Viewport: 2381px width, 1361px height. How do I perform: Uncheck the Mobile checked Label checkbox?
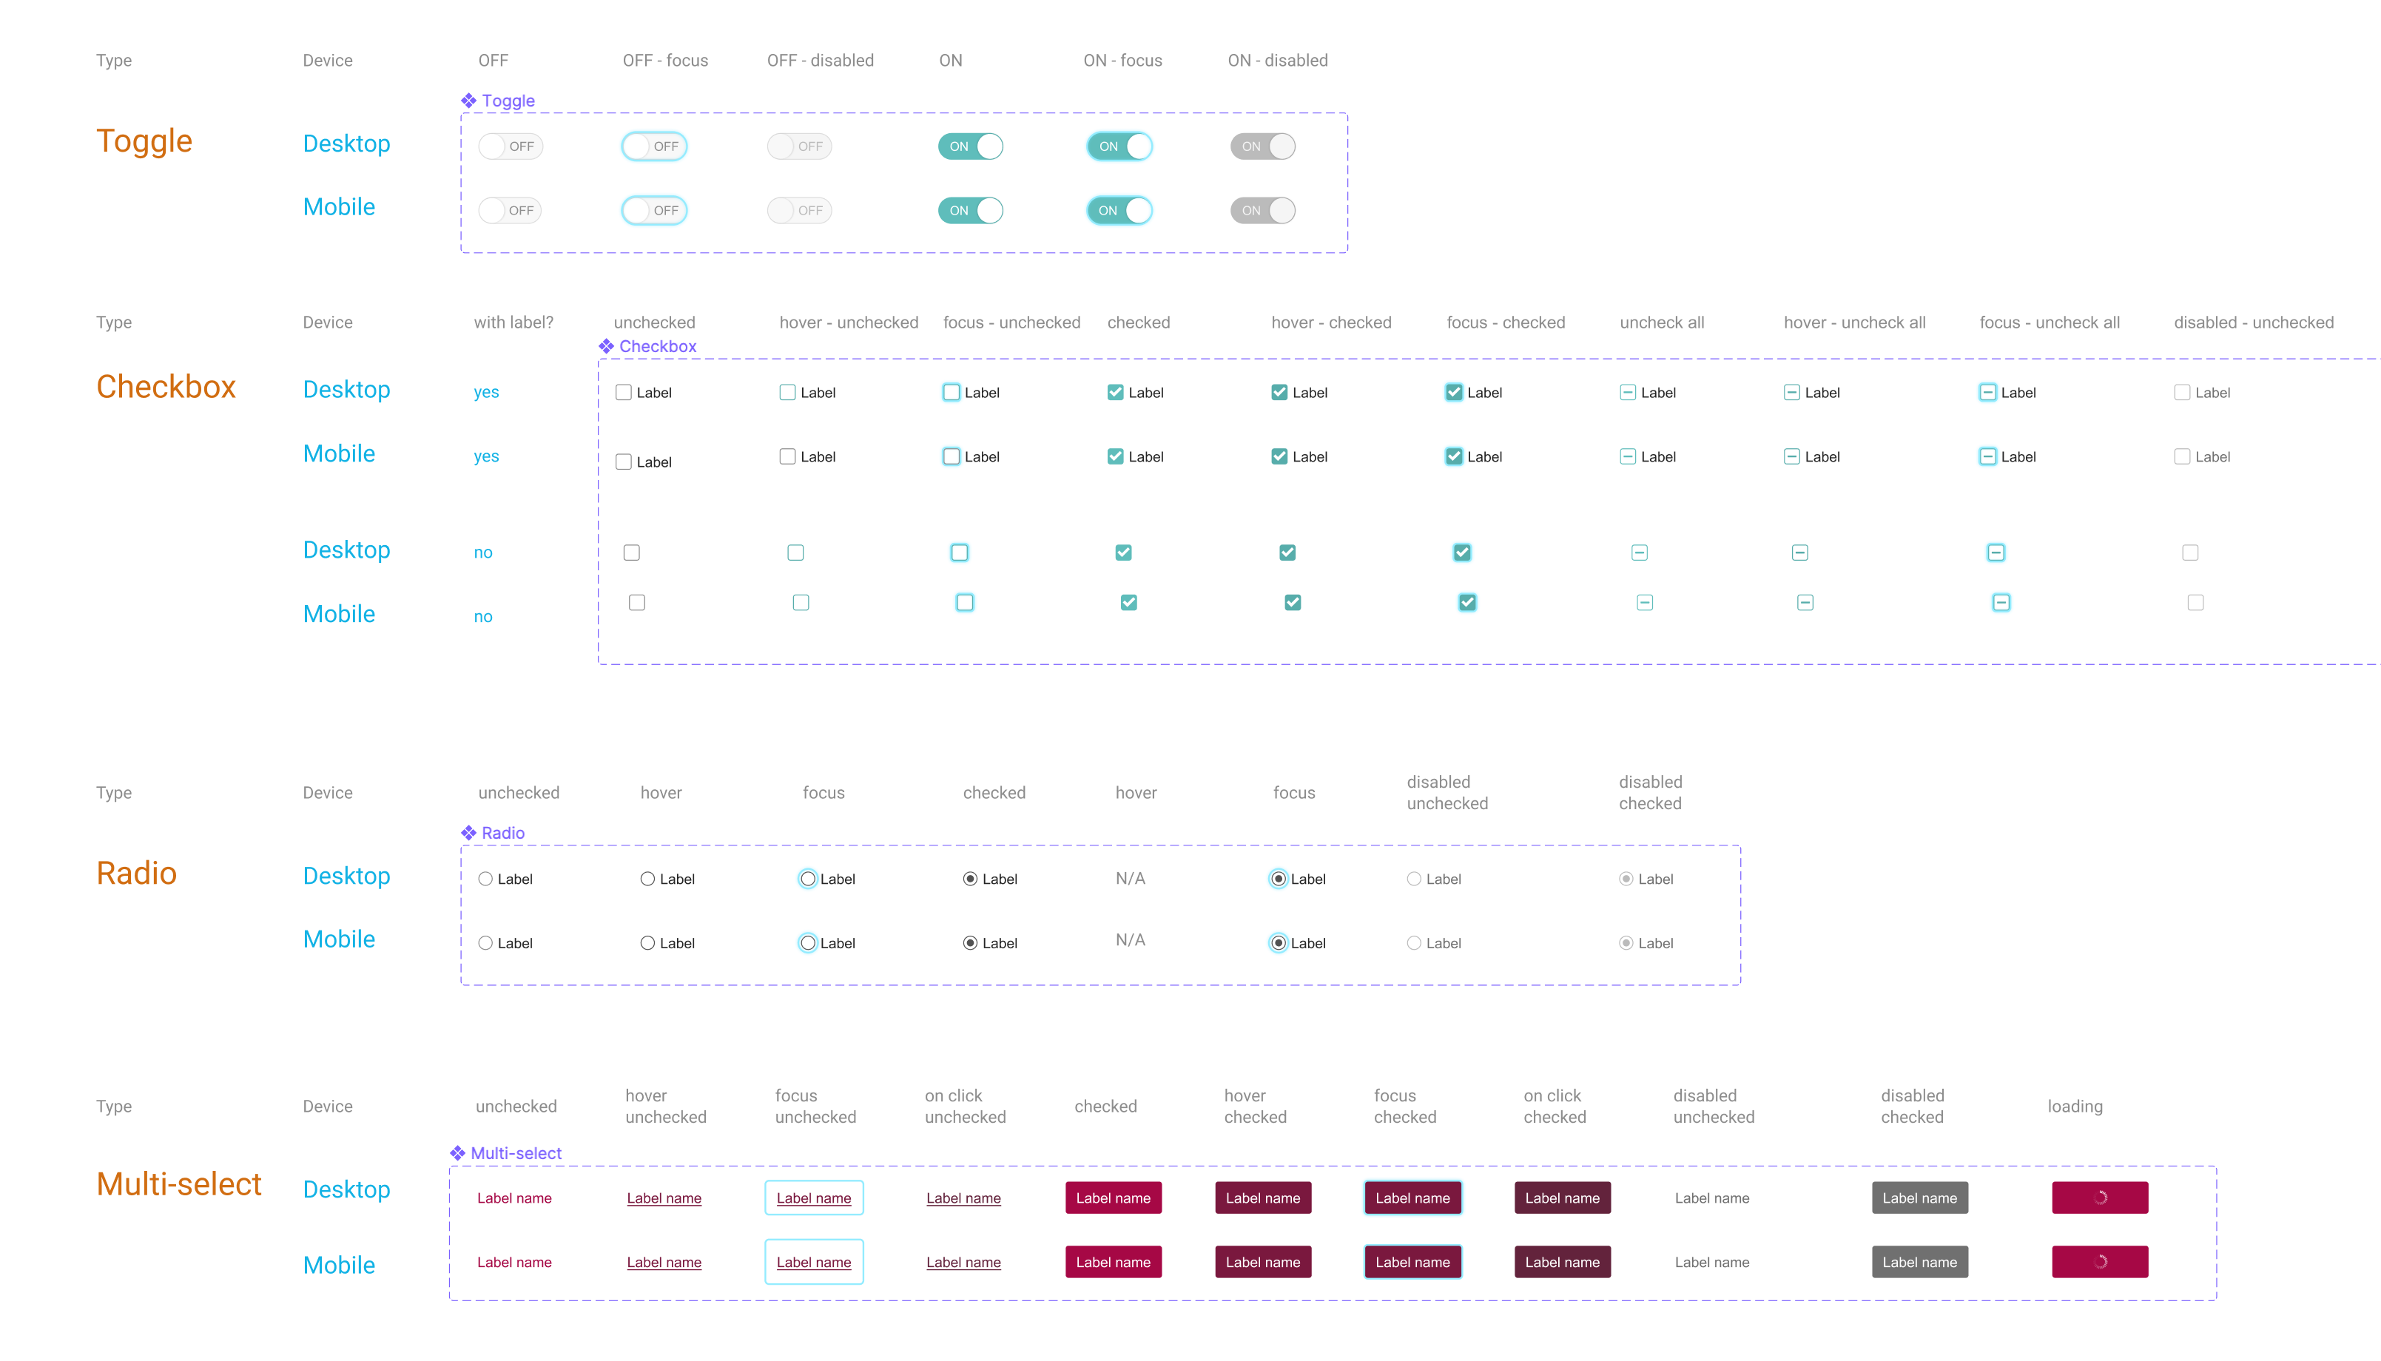[x=1115, y=457]
